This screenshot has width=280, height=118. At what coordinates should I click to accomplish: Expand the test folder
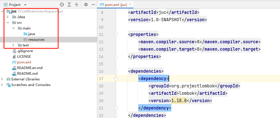13,45
